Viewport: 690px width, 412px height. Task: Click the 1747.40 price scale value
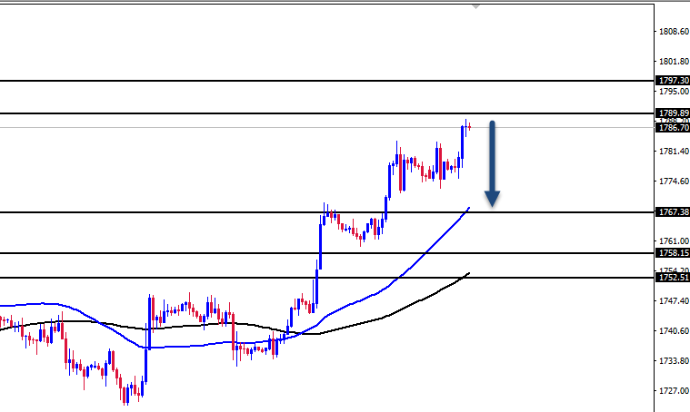(674, 301)
